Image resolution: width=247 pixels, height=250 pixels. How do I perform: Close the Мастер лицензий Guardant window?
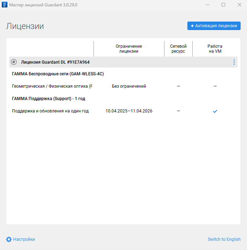[239, 5]
